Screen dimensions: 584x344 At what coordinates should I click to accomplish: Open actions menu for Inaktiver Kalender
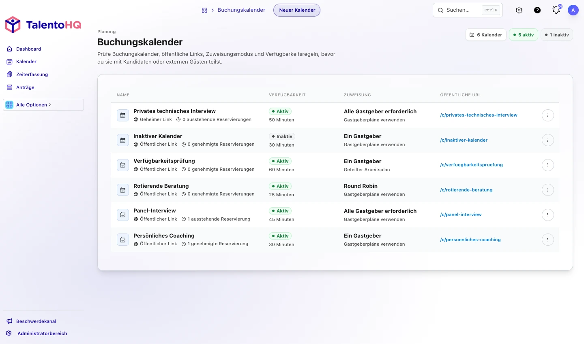(548, 140)
